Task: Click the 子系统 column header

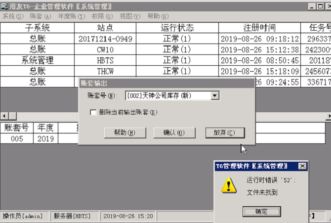Action: [37, 28]
